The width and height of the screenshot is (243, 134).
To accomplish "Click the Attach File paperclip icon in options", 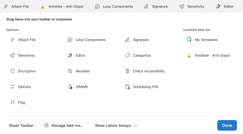I will (12, 40).
